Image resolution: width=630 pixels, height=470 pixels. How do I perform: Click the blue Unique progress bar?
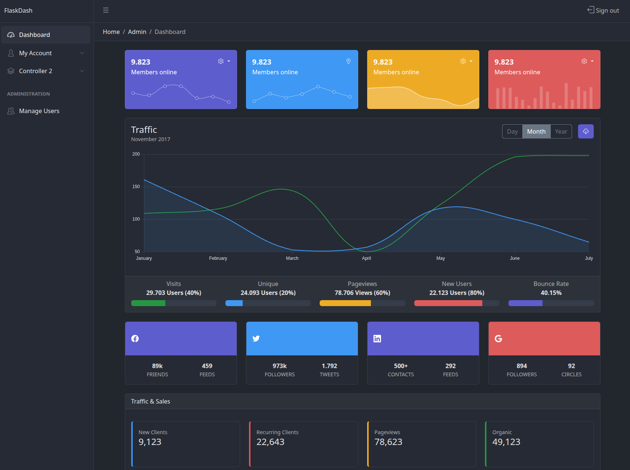click(x=234, y=303)
